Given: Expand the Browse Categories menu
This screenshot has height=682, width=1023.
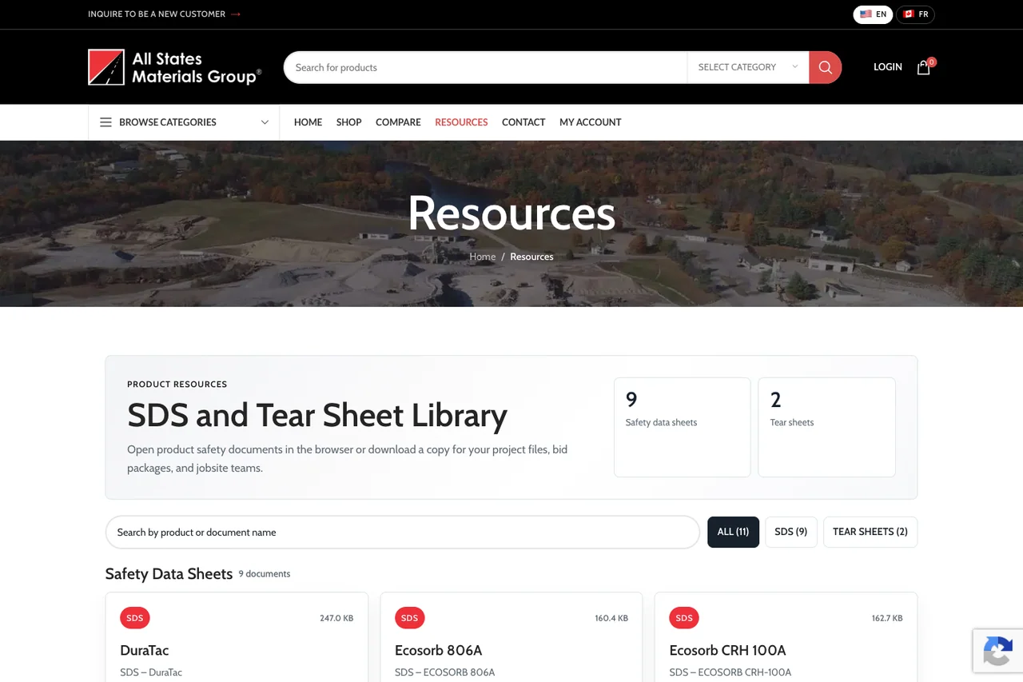Looking at the screenshot, I should pos(184,122).
